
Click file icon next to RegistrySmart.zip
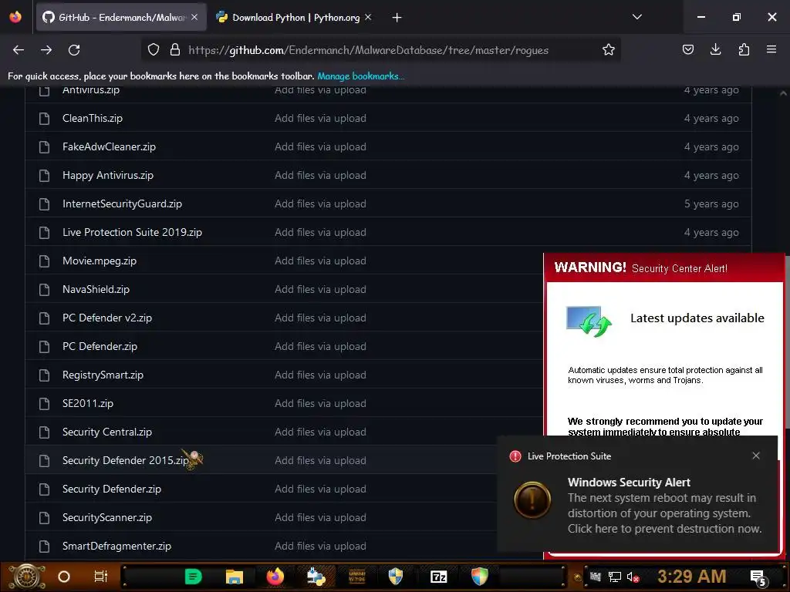(44, 375)
